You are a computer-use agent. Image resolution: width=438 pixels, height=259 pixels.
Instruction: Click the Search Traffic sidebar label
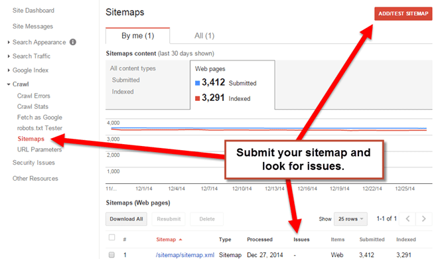pos(31,56)
